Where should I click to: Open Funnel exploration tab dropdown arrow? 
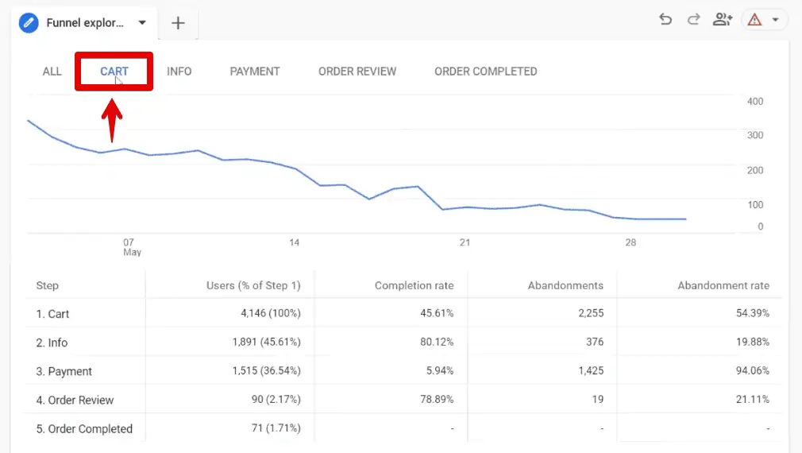click(x=142, y=22)
